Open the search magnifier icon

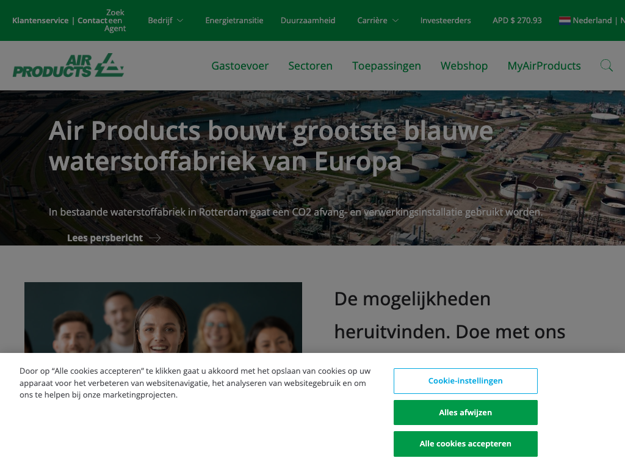pos(606,65)
